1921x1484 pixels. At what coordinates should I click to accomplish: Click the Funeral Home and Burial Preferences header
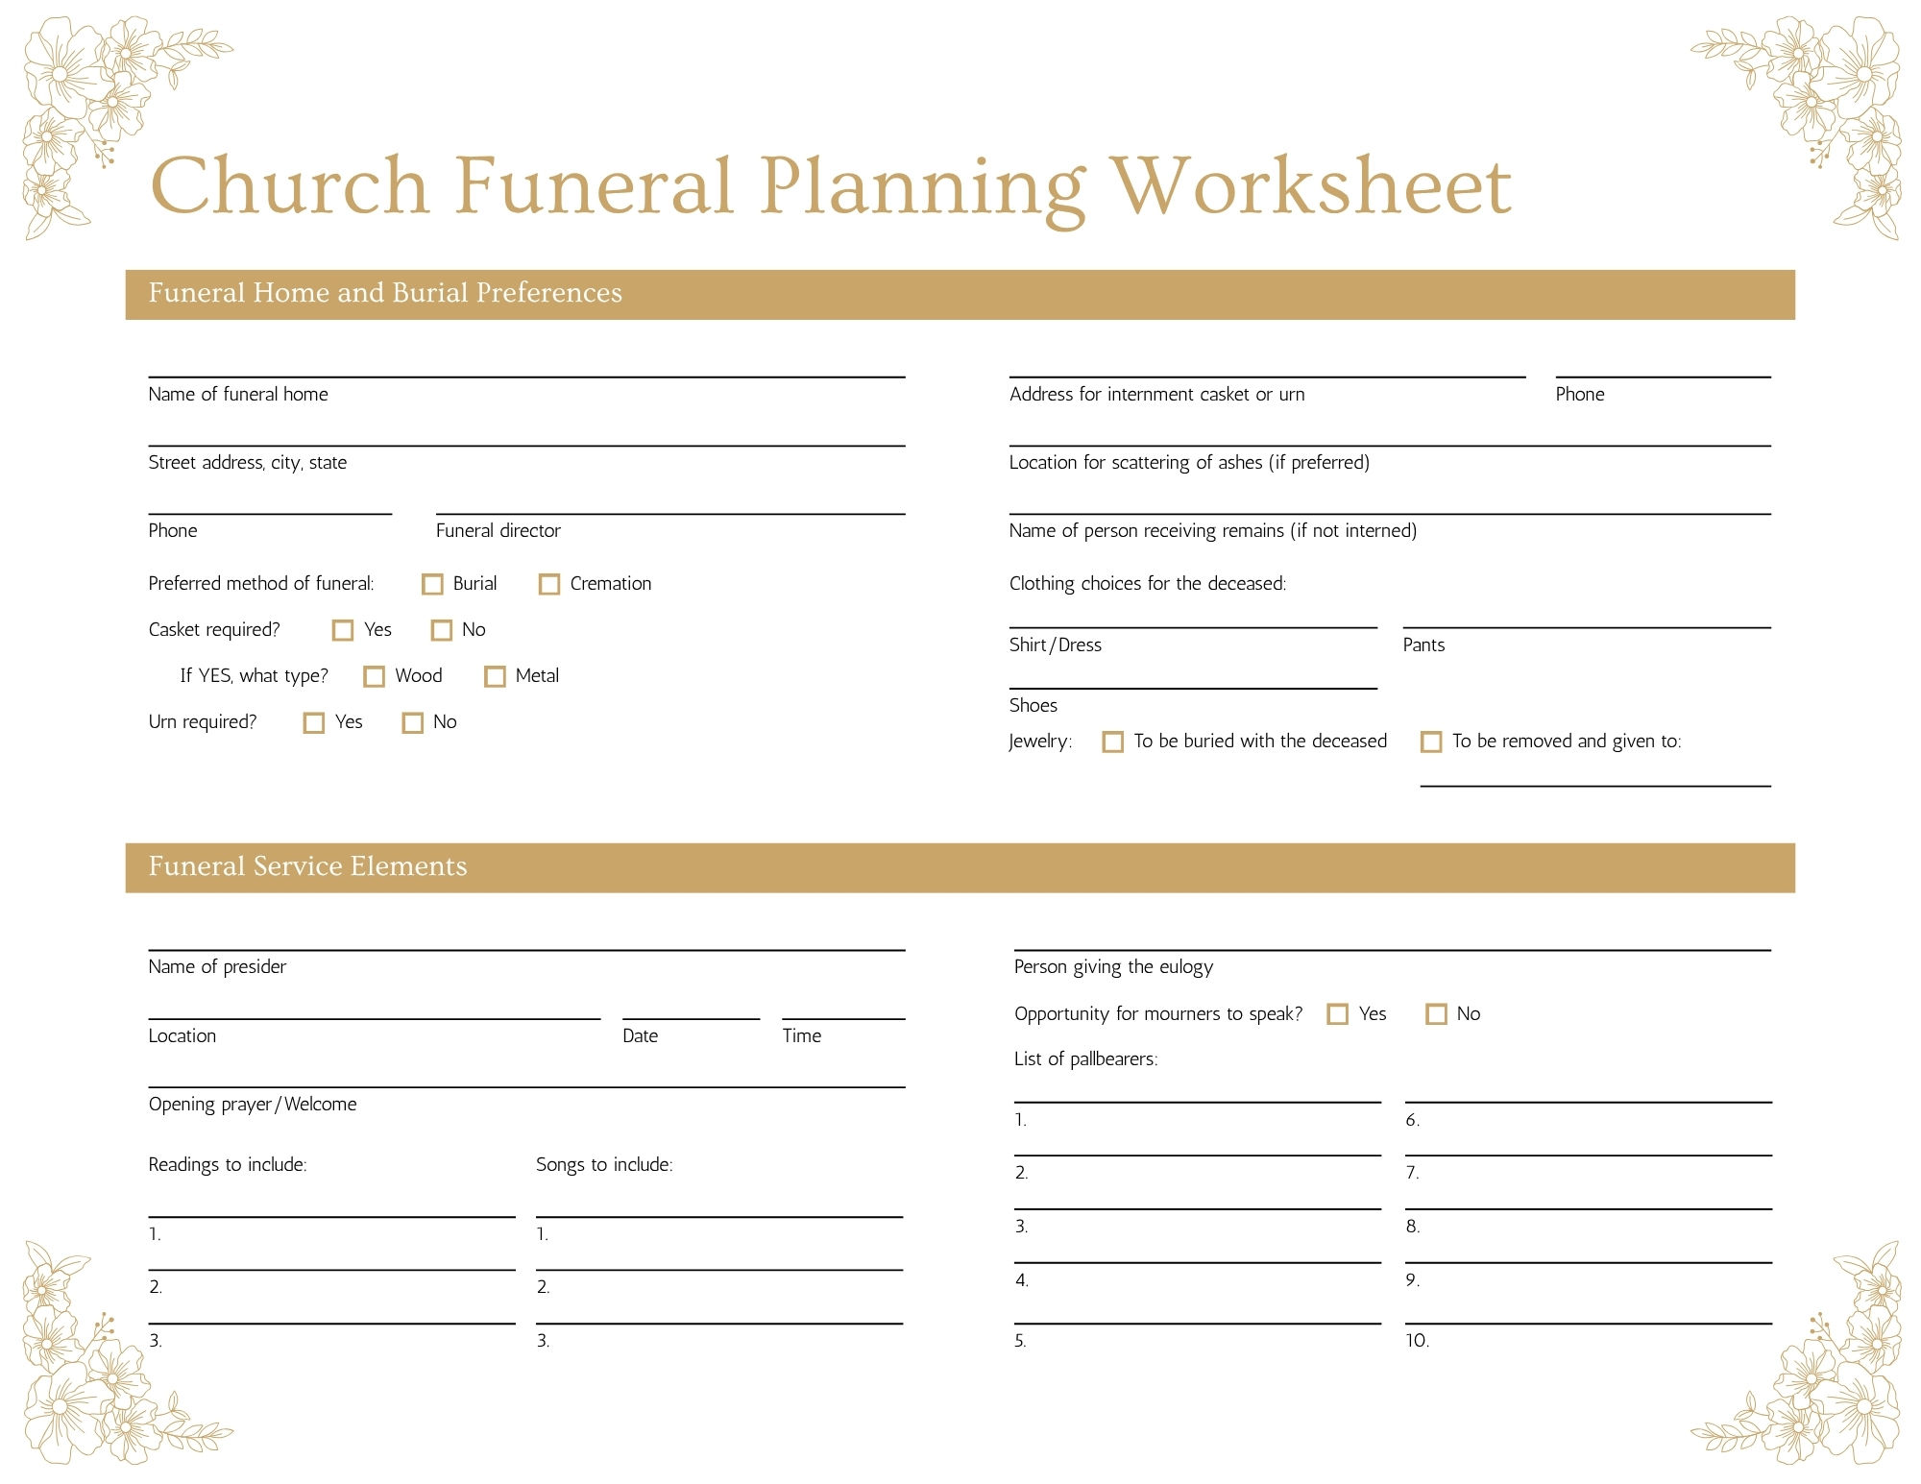[x=960, y=295]
